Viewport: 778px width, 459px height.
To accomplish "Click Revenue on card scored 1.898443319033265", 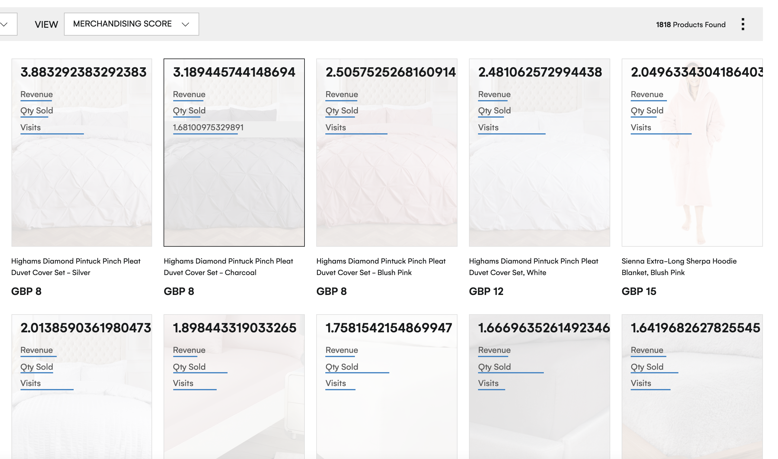I will pos(189,350).
